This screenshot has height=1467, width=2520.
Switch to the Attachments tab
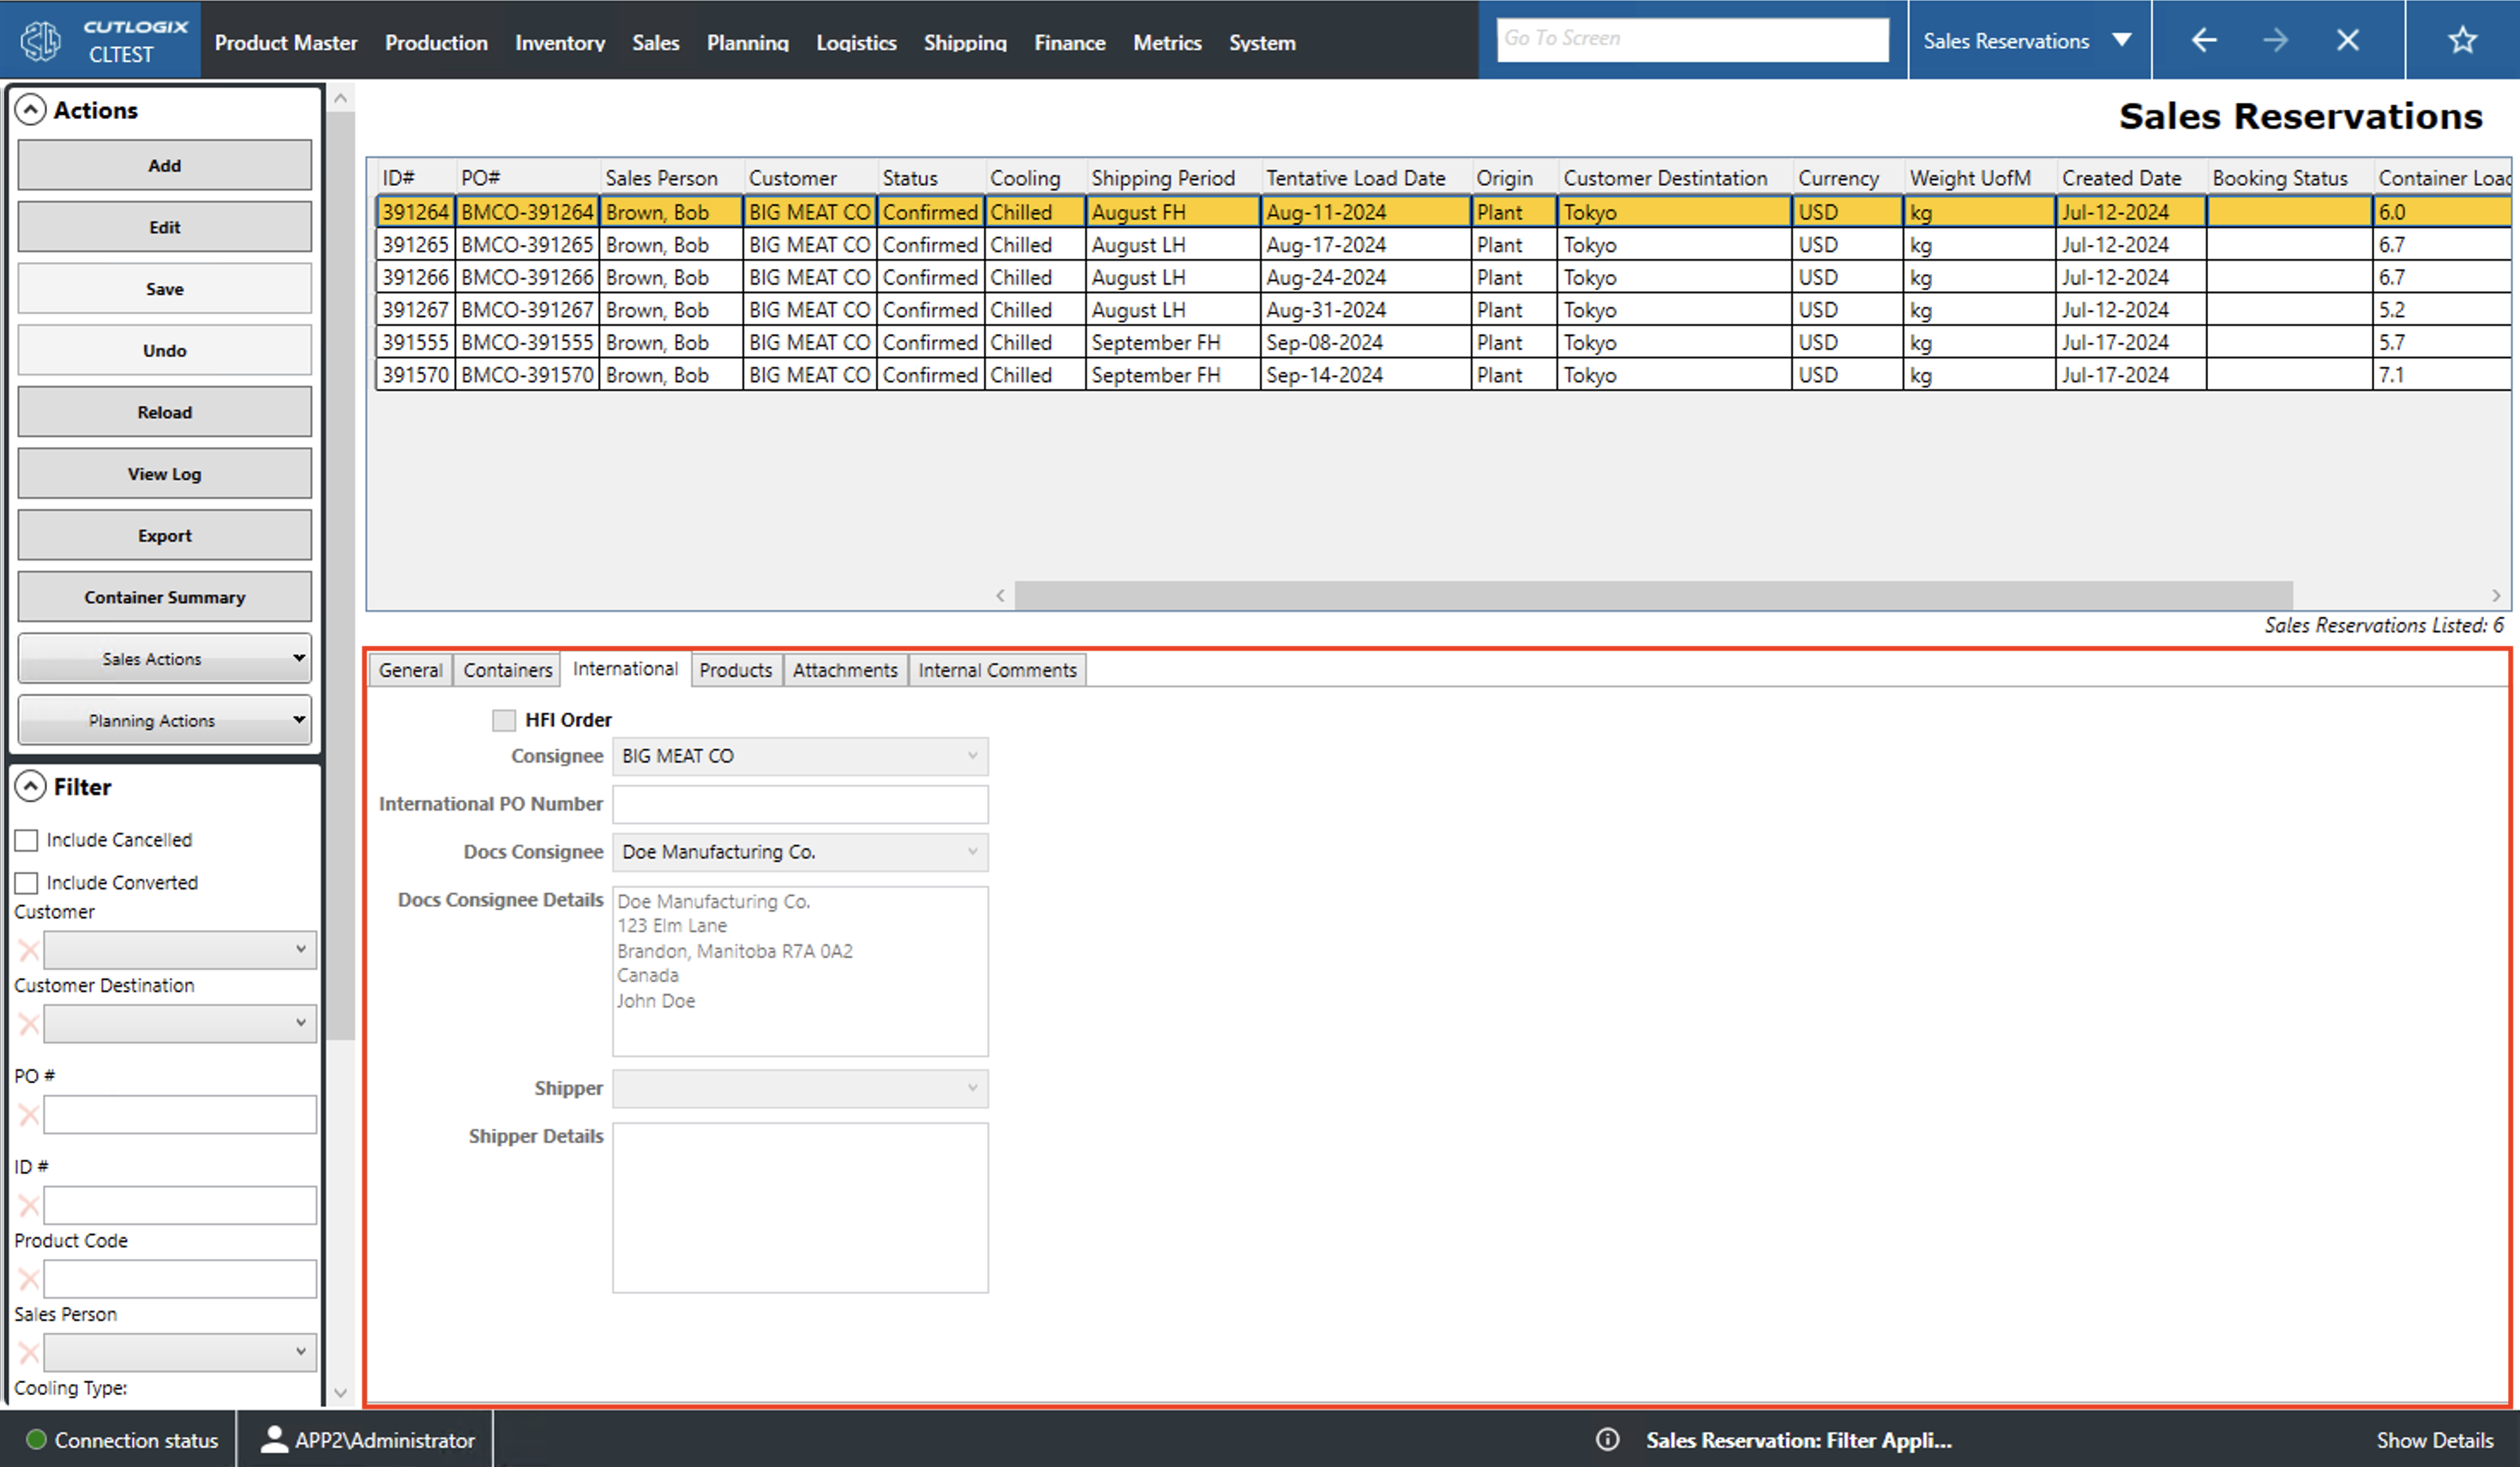(x=845, y=669)
